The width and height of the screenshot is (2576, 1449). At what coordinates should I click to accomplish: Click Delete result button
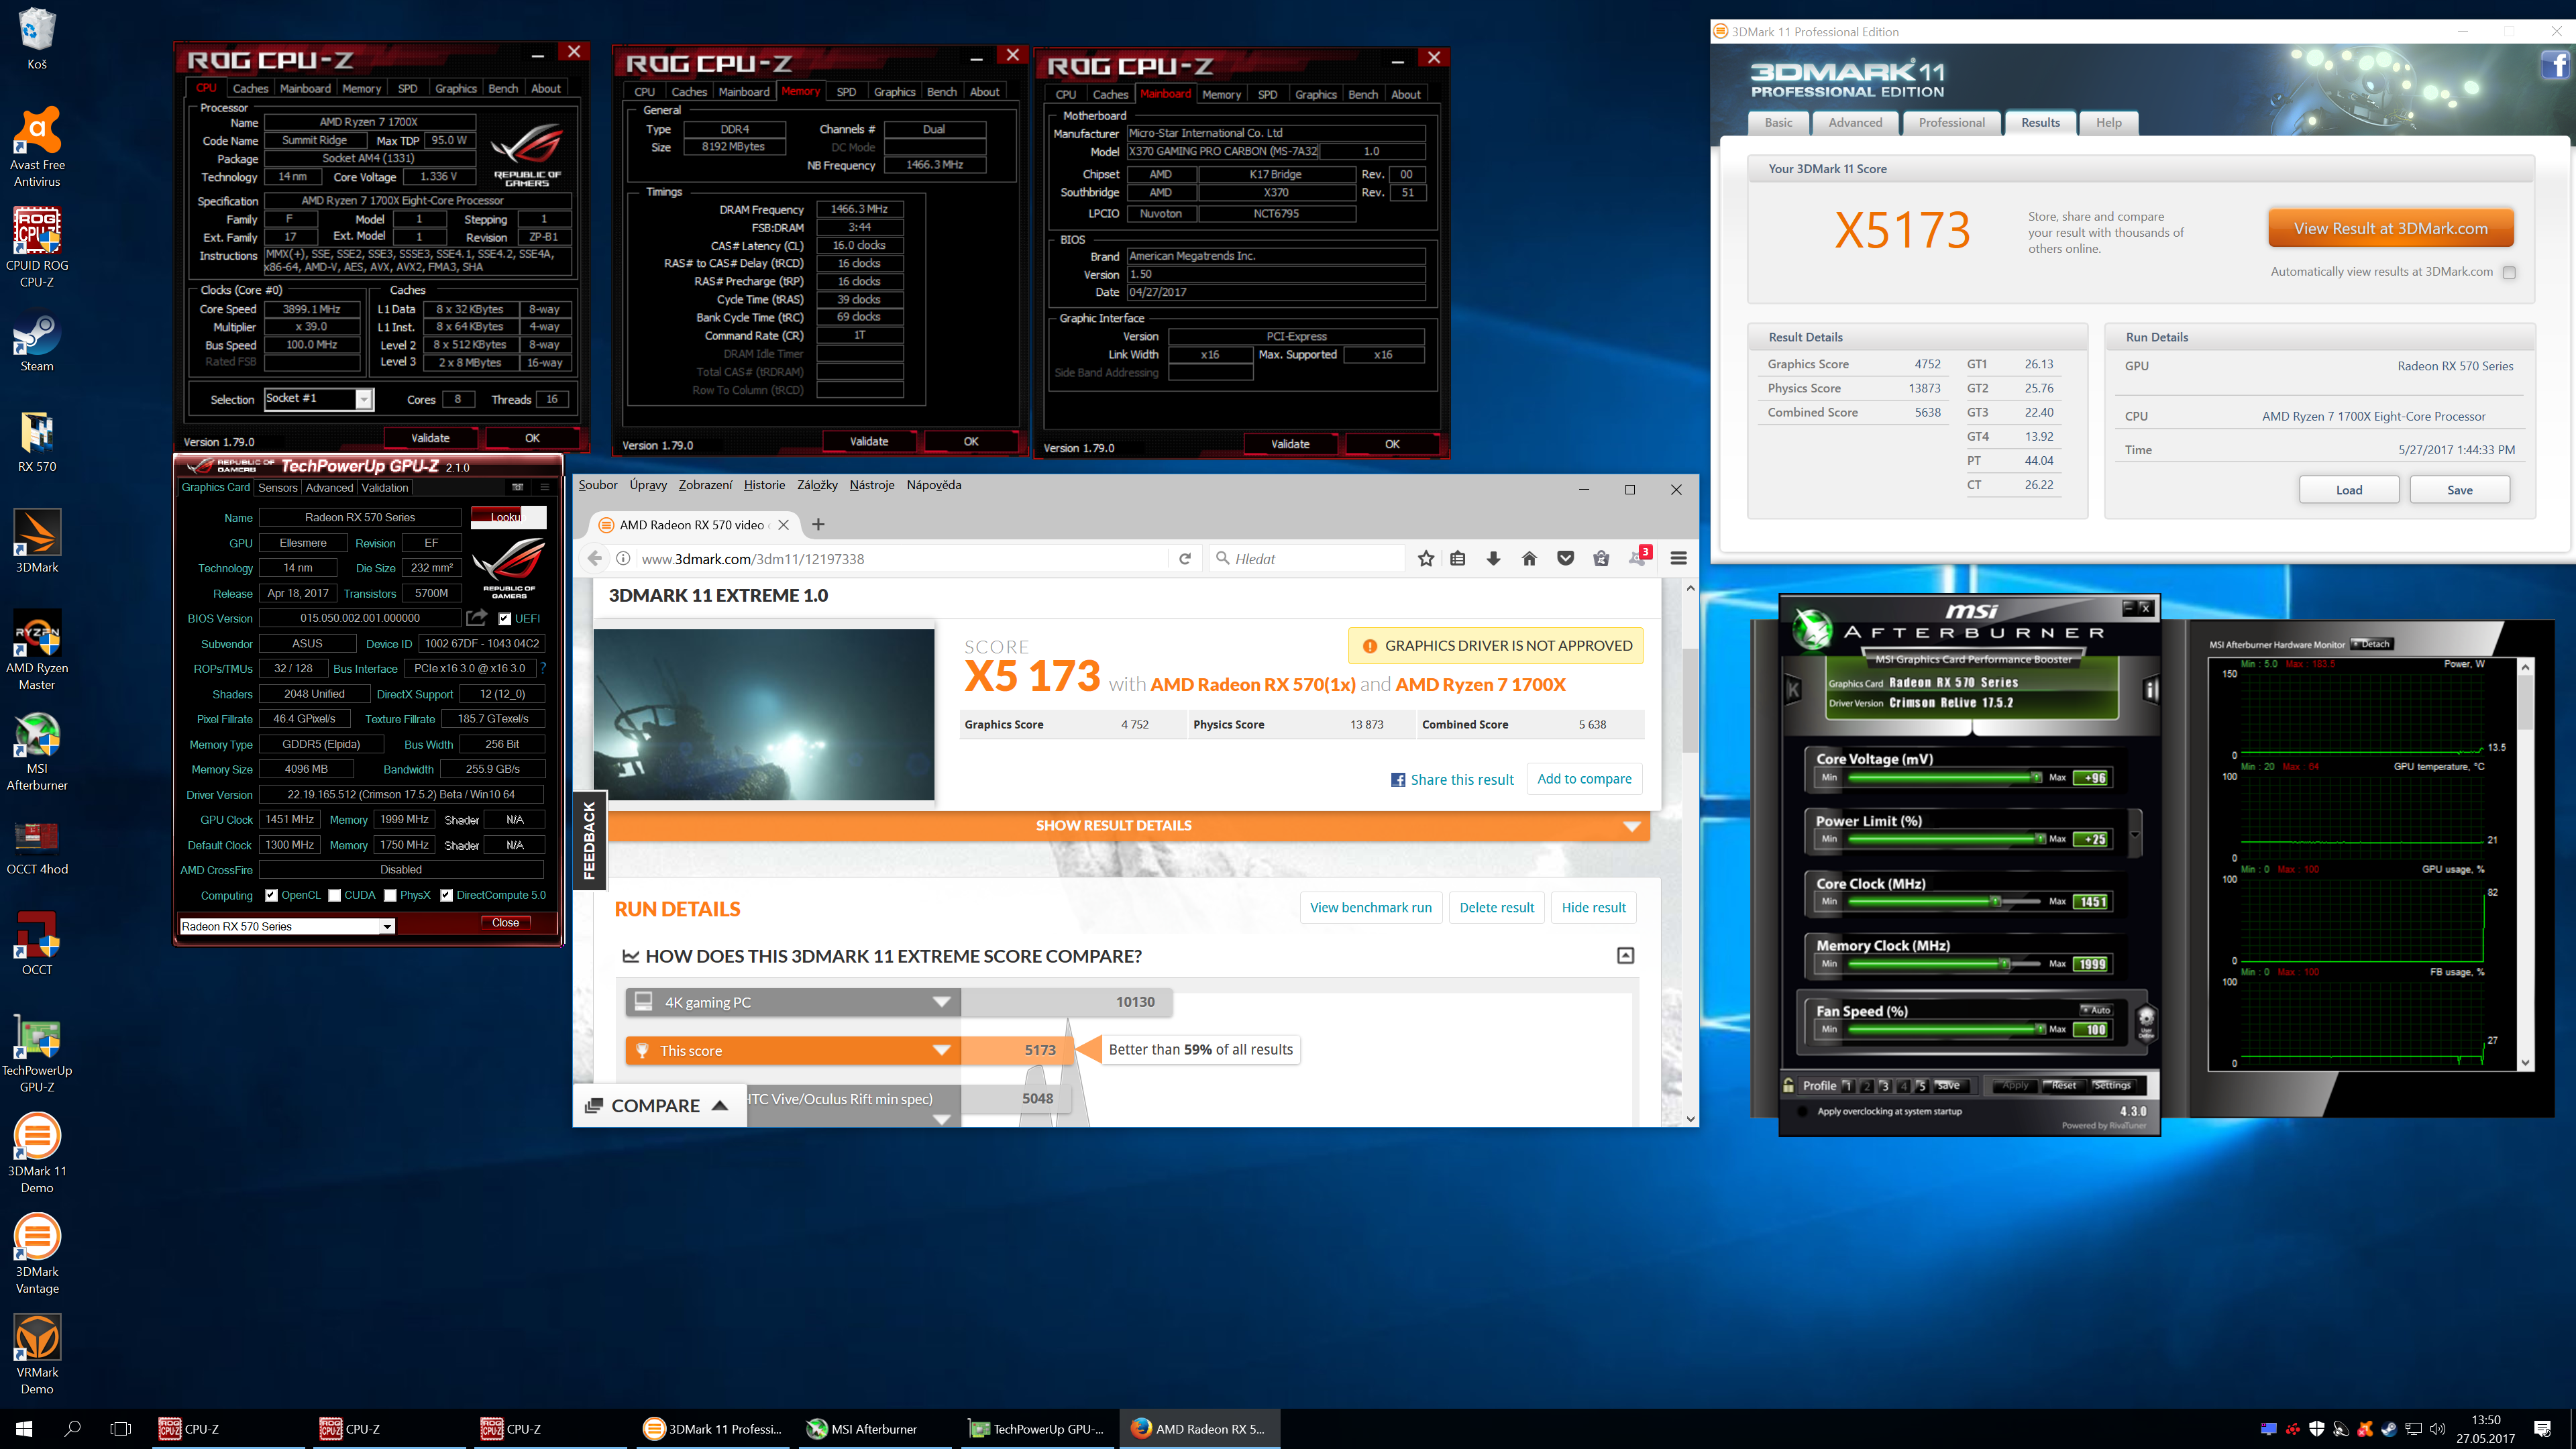coord(1496,907)
